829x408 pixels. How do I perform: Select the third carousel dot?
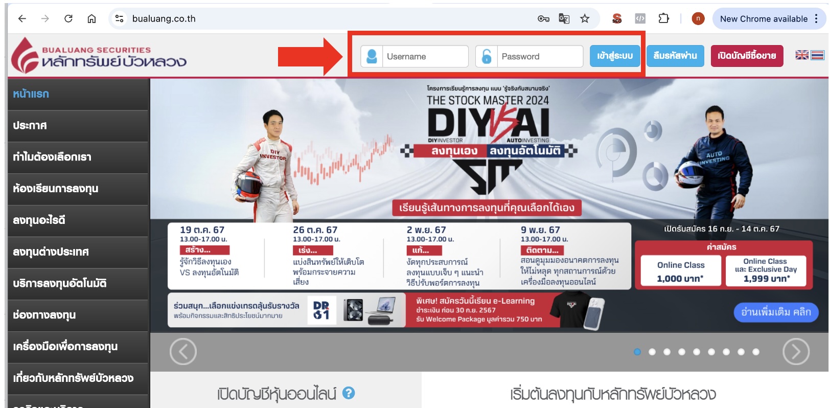tap(667, 352)
